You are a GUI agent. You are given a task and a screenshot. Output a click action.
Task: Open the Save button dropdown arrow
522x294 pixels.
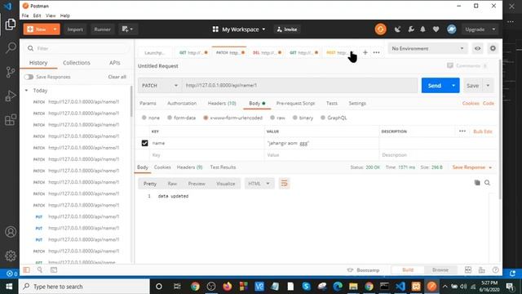point(488,86)
